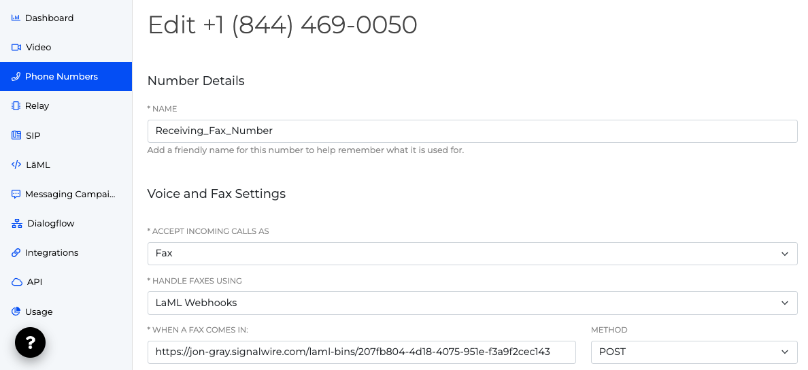Click the Dialogflow network icon
The image size is (808, 370).
click(x=16, y=223)
